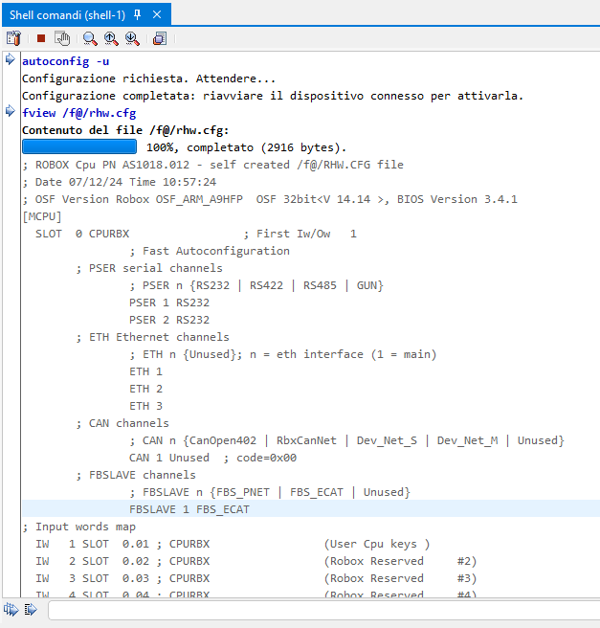Click the 'Date 07/12/24 Time 10:57:24' line
Screen dimensions: 600x628
pos(120,182)
